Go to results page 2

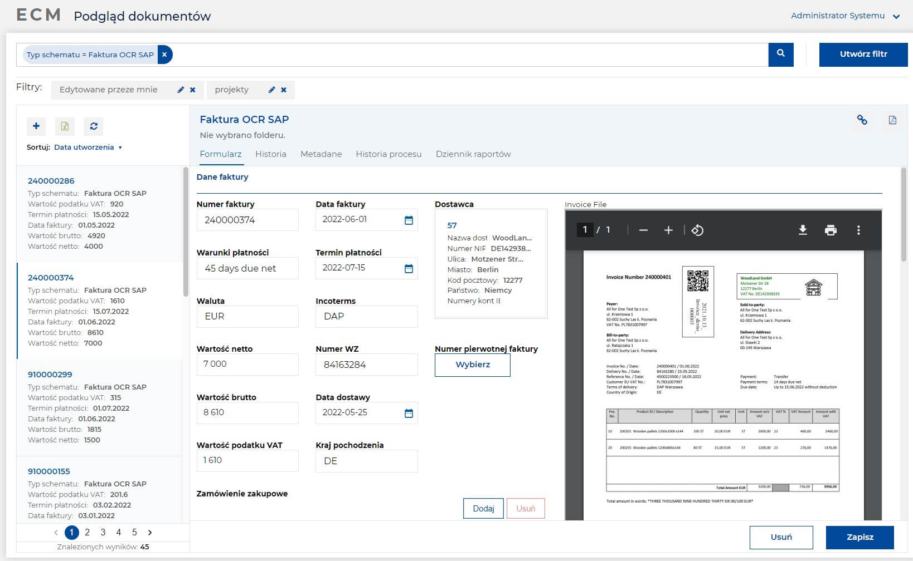pos(88,533)
